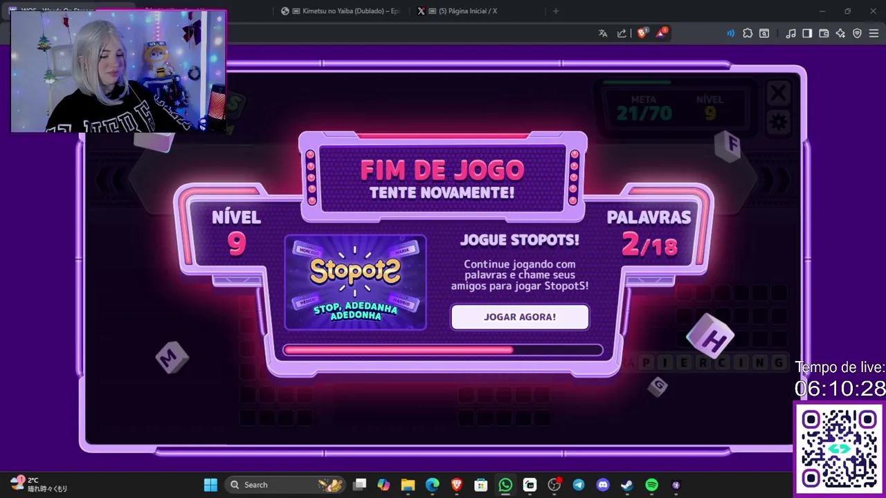Open the browser hamburger menu
Image resolution: width=886 pixels, height=498 pixels.
pyautogui.click(x=874, y=33)
